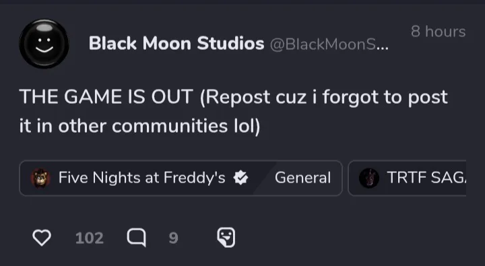View the 102 likes count

90,238
